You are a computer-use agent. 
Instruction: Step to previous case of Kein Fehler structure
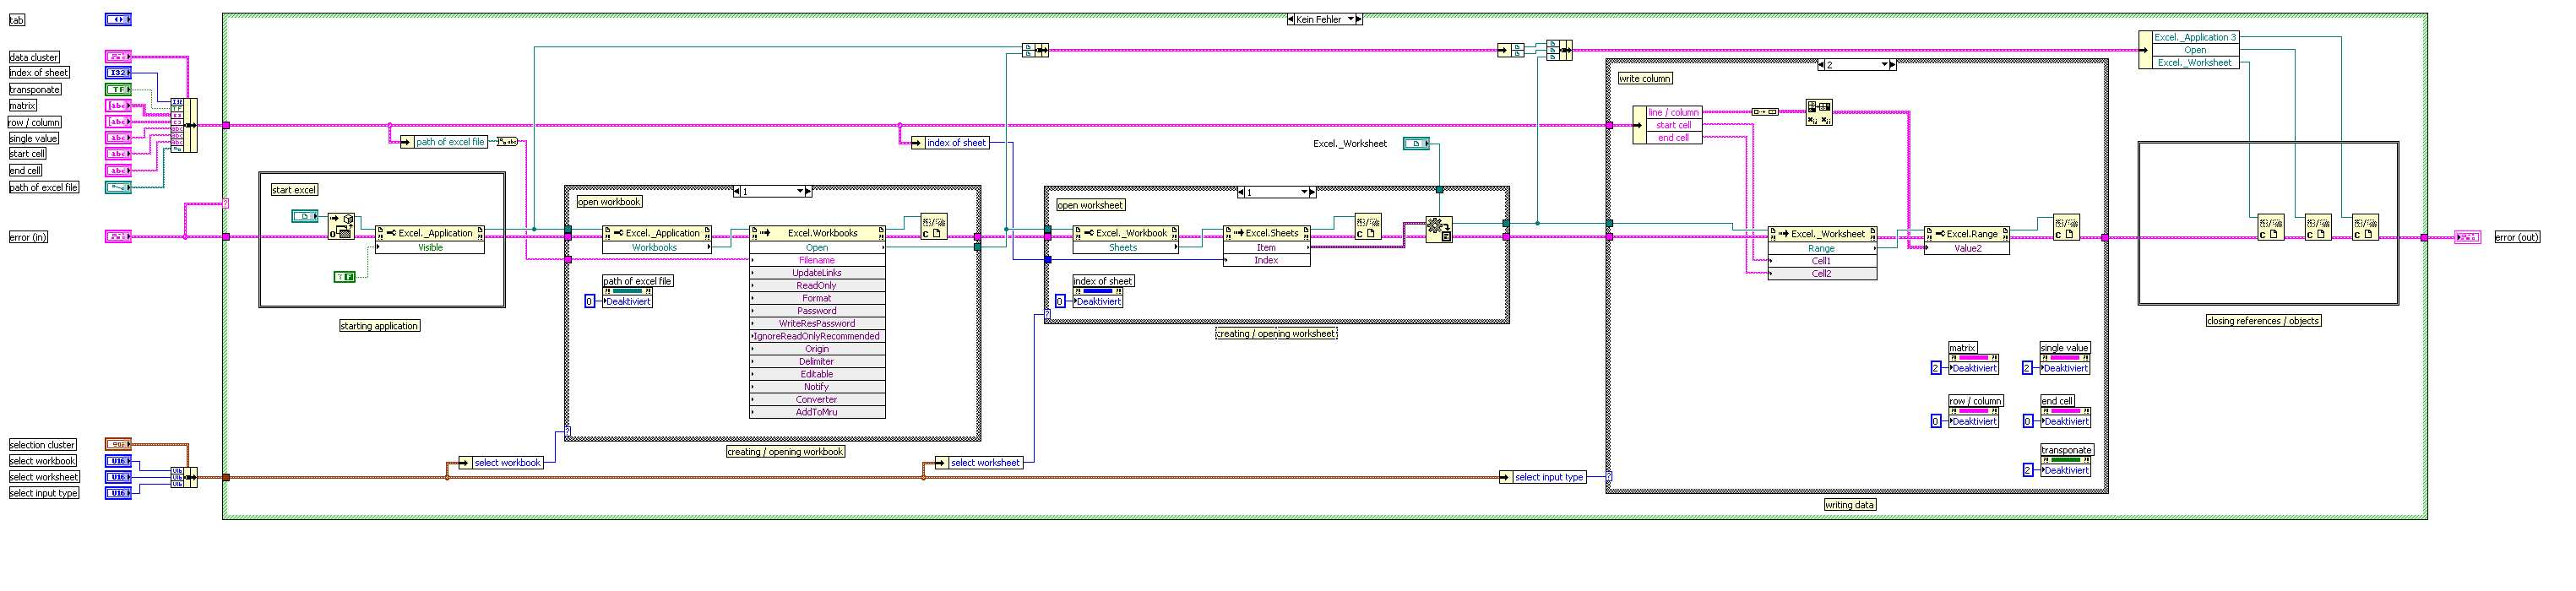(1291, 19)
